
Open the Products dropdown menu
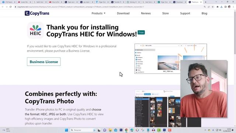[98, 13]
